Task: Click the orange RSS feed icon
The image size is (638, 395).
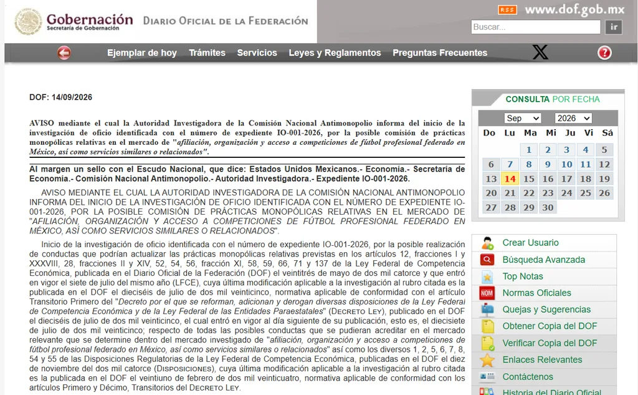Action: click(x=507, y=9)
